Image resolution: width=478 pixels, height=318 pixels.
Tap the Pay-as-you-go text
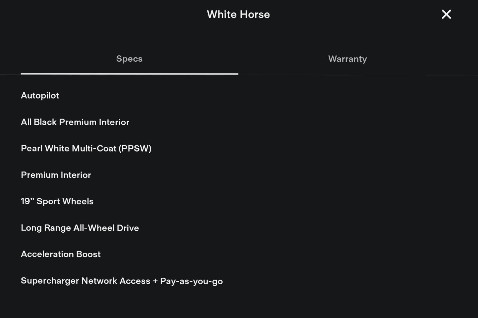pyautogui.click(x=191, y=281)
